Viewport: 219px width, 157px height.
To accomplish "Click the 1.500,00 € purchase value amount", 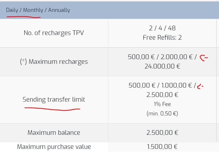I will [x=162, y=147].
